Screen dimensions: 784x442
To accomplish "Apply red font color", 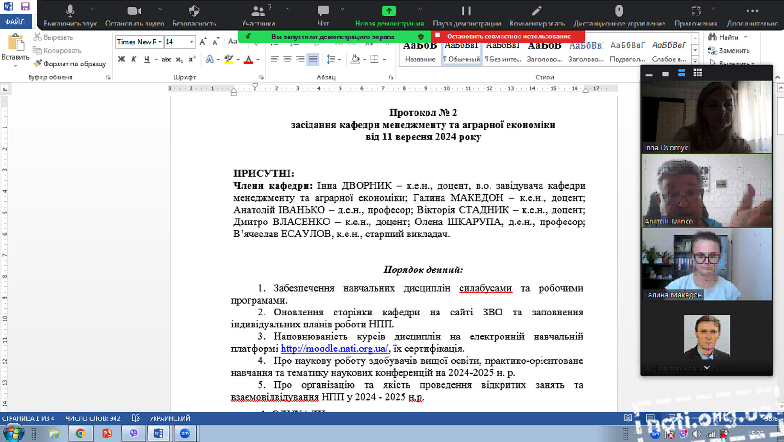I will tap(248, 59).
